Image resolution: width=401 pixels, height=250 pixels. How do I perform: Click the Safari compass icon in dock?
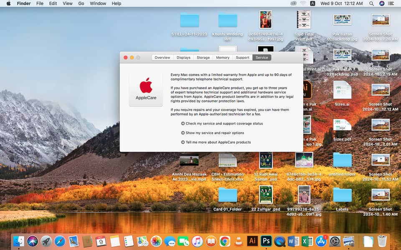click(60, 241)
